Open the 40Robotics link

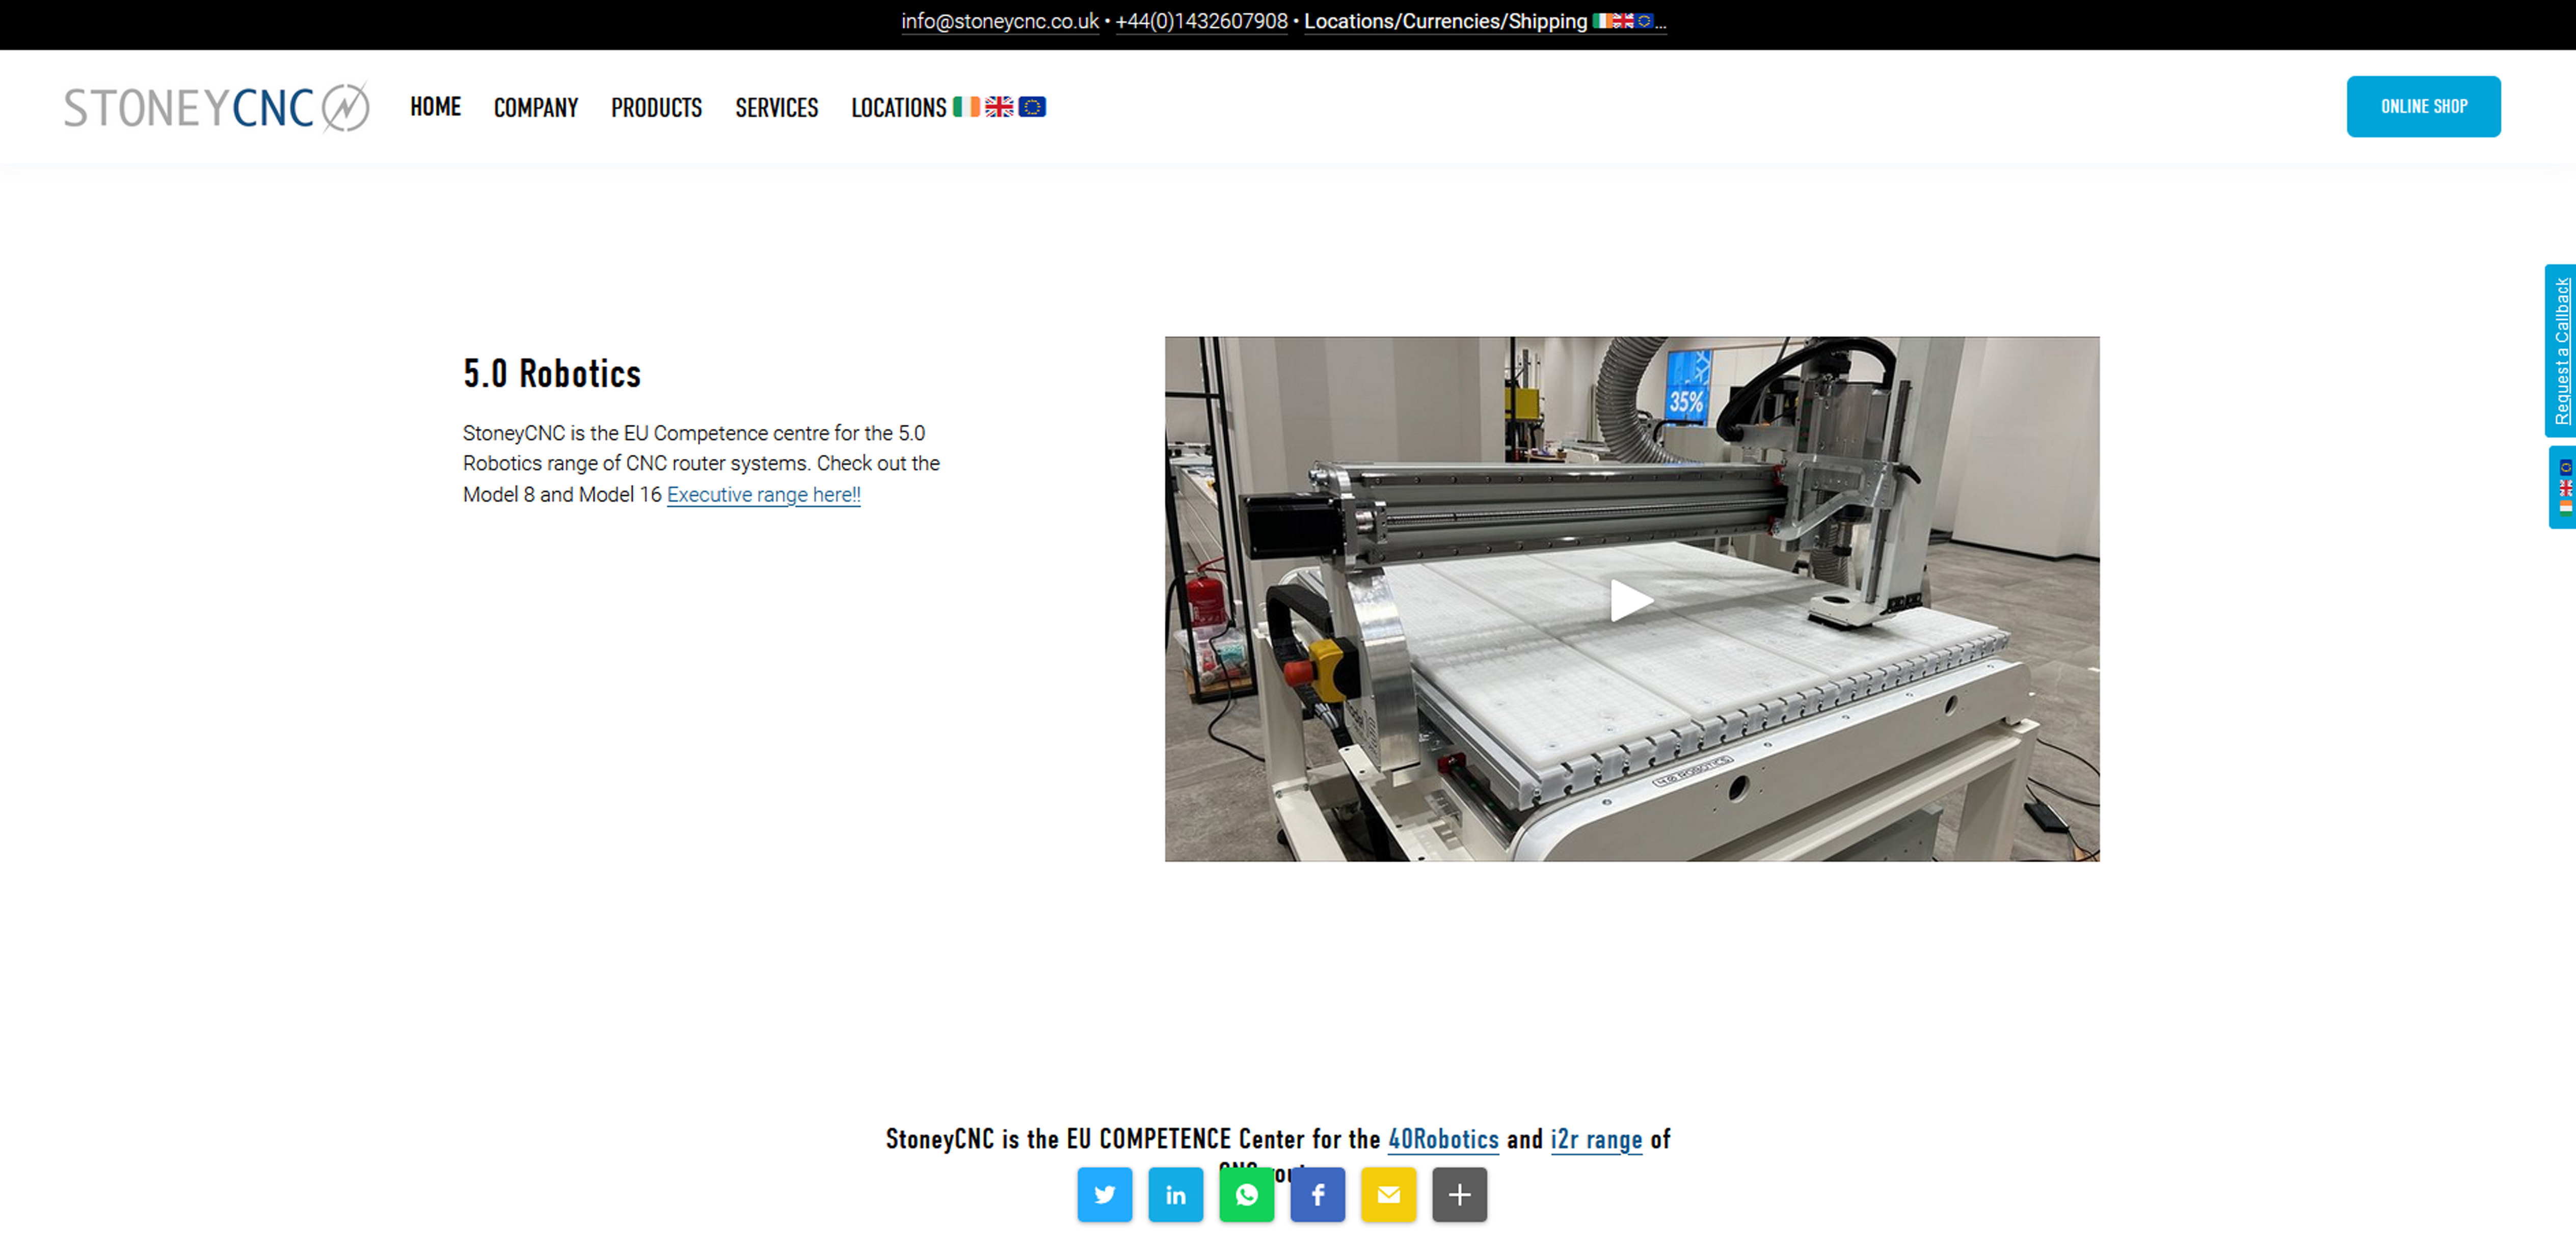click(x=1443, y=1139)
